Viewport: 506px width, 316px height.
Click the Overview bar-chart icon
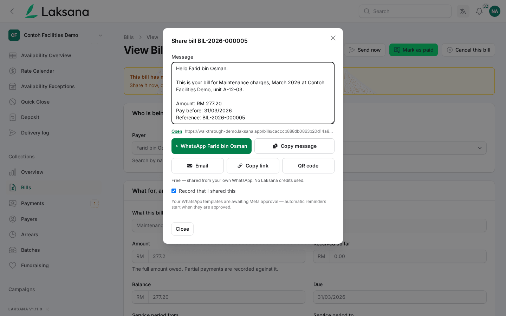[x=13, y=172]
